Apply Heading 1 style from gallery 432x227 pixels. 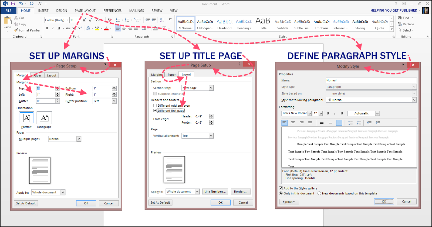point(224,24)
